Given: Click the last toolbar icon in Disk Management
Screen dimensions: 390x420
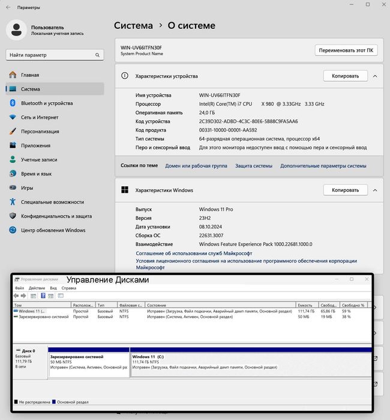Looking at the screenshot, I should click(61, 296).
